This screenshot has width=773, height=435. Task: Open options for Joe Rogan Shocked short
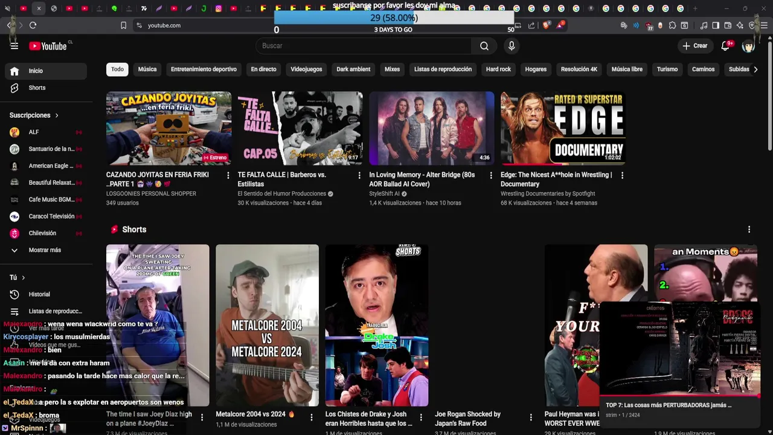(531, 417)
